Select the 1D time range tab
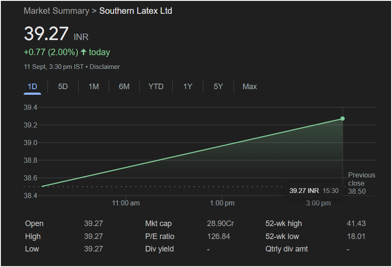The width and height of the screenshot is (392, 267). coord(32,87)
